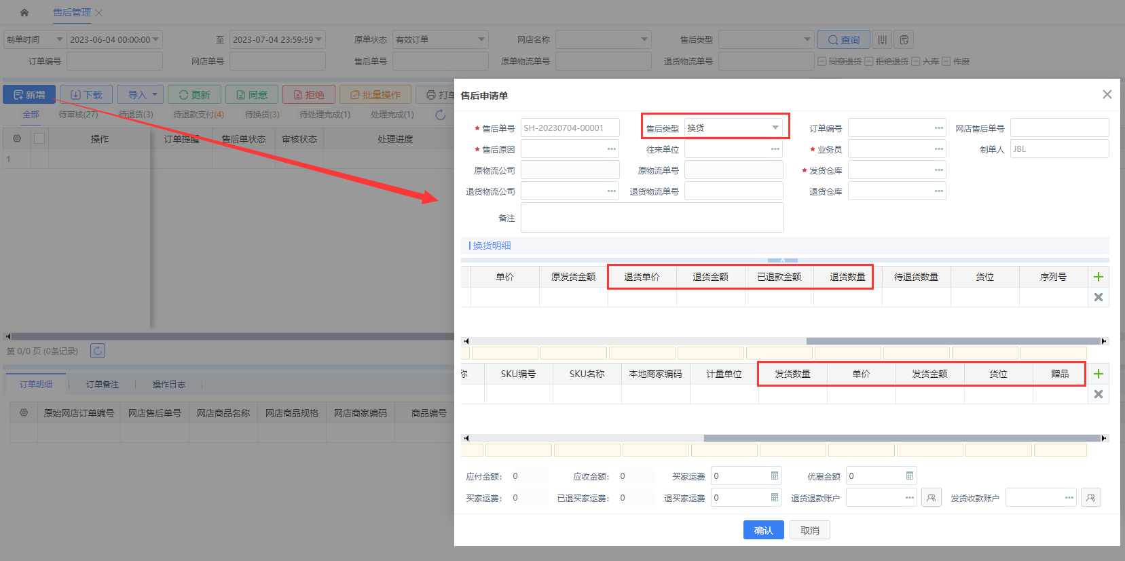Open the 发货收款账户 lookup ellipsis
This screenshot has width=1125, height=561.
tap(1069, 498)
